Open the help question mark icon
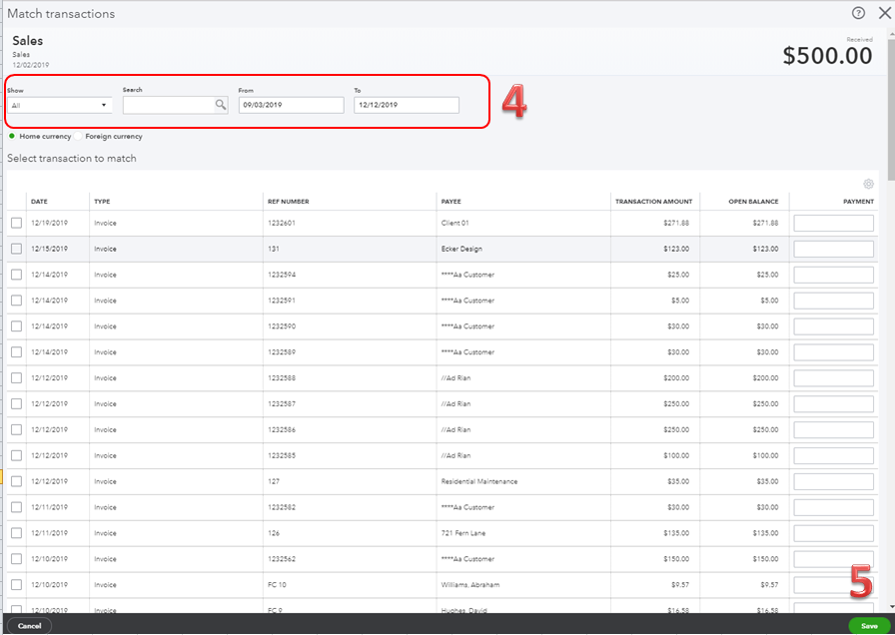The width and height of the screenshot is (895, 635). (858, 13)
